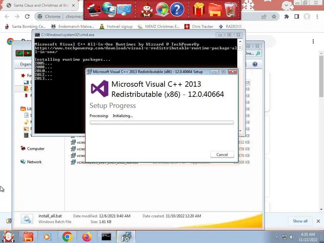
Task: Open the Explorer help question mark icon
Action: [255, 64]
